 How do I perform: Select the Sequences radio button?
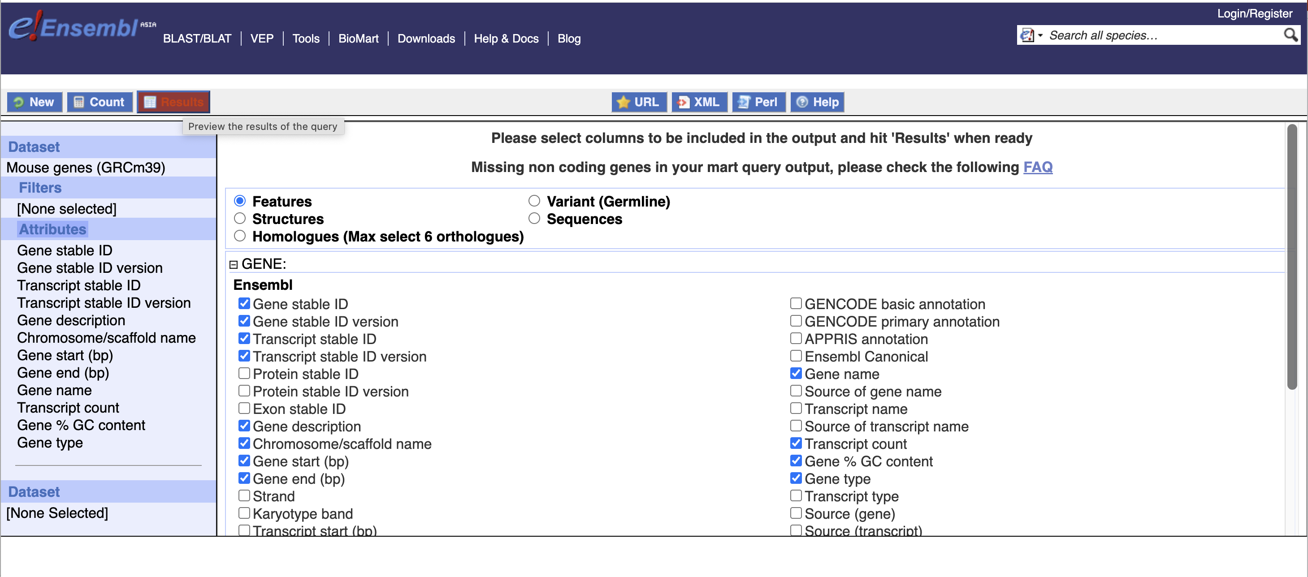(534, 218)
